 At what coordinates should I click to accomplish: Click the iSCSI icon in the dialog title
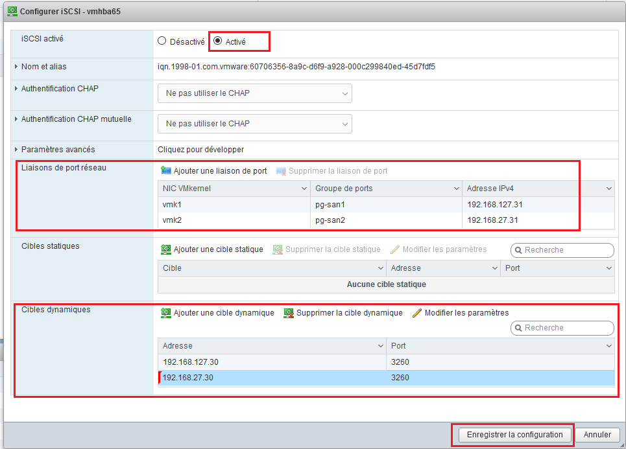12,12
